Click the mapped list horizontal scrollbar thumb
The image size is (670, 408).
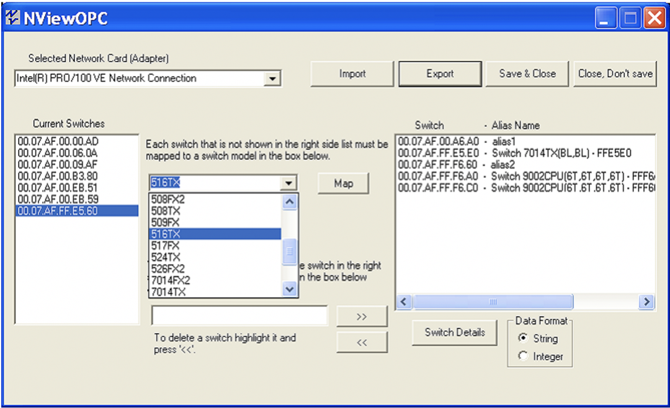tap(493, 301)
